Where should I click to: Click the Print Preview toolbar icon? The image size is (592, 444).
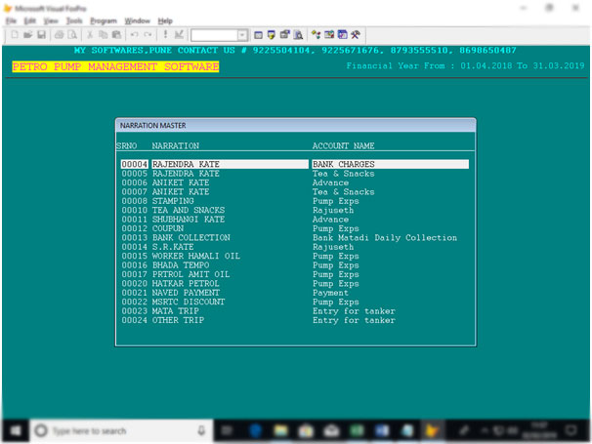72,35
